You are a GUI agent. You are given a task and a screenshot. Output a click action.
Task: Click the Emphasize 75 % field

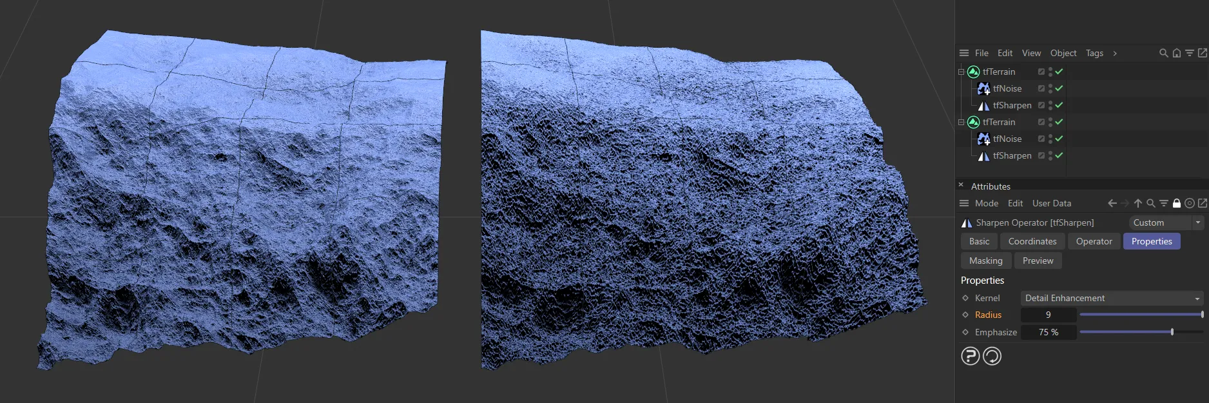[x=1049, y=332]
